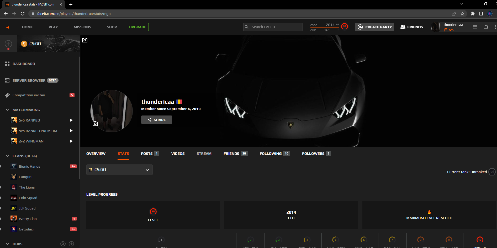
Task: Click the level 10 badge in header
Action: click(x=345, y=26)
